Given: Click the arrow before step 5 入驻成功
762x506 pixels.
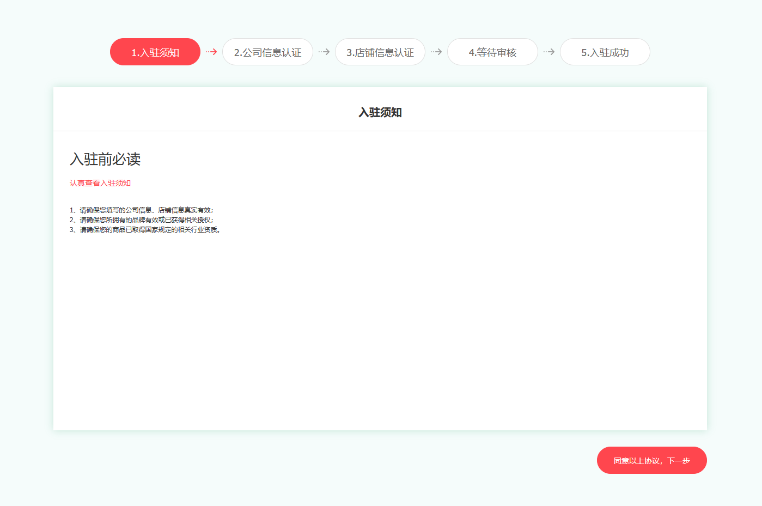Looking at the screenshot, I should (549, 52).
